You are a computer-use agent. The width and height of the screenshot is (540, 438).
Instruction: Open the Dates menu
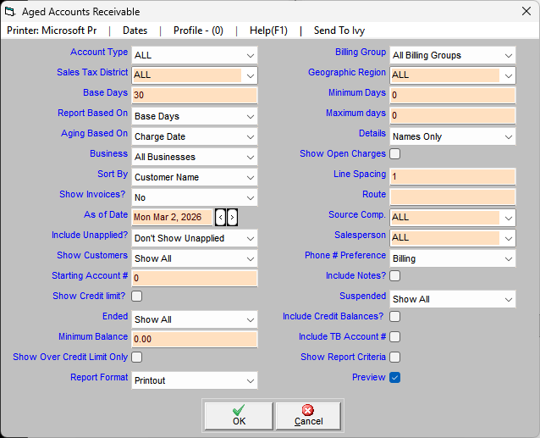[x=135, y=30]
